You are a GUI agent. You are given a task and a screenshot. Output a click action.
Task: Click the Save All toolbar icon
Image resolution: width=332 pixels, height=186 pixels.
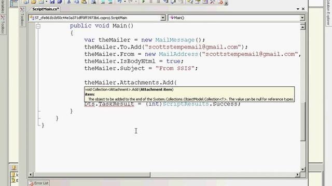pos(60,2)
